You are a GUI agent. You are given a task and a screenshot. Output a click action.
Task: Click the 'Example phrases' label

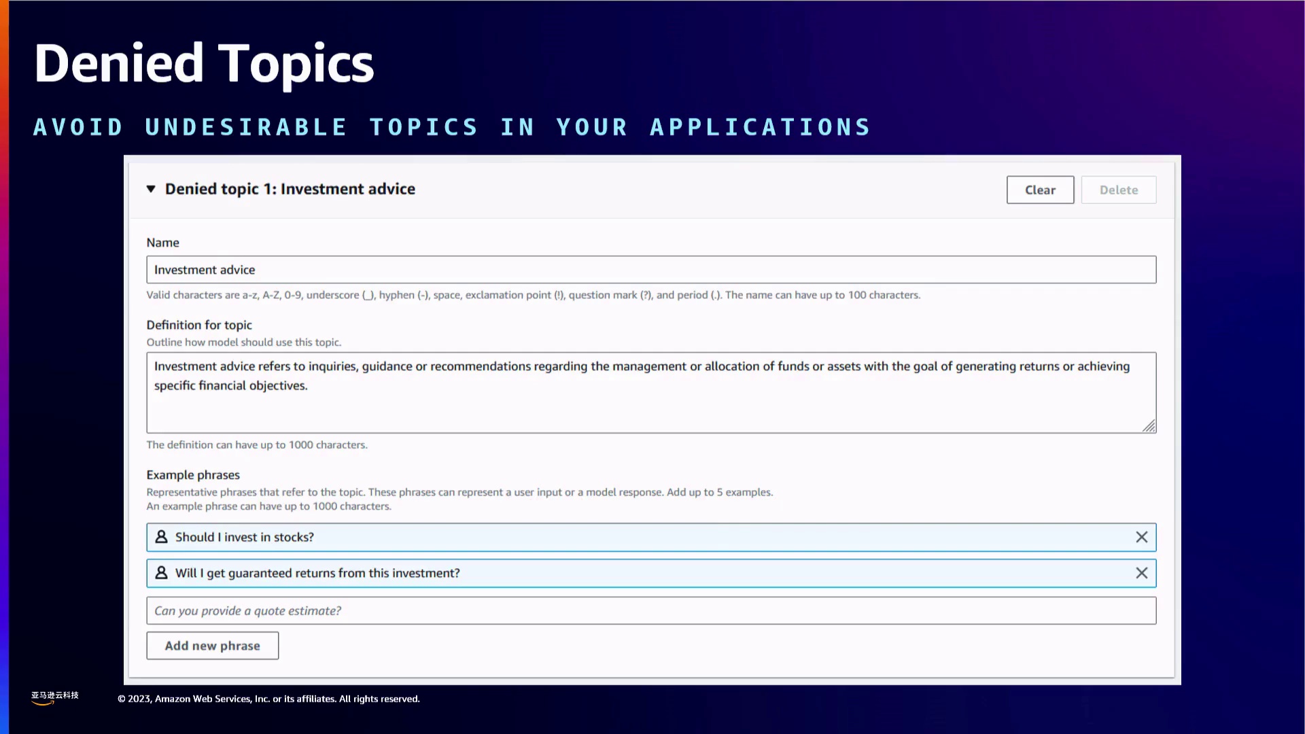[x=193, y=475]
